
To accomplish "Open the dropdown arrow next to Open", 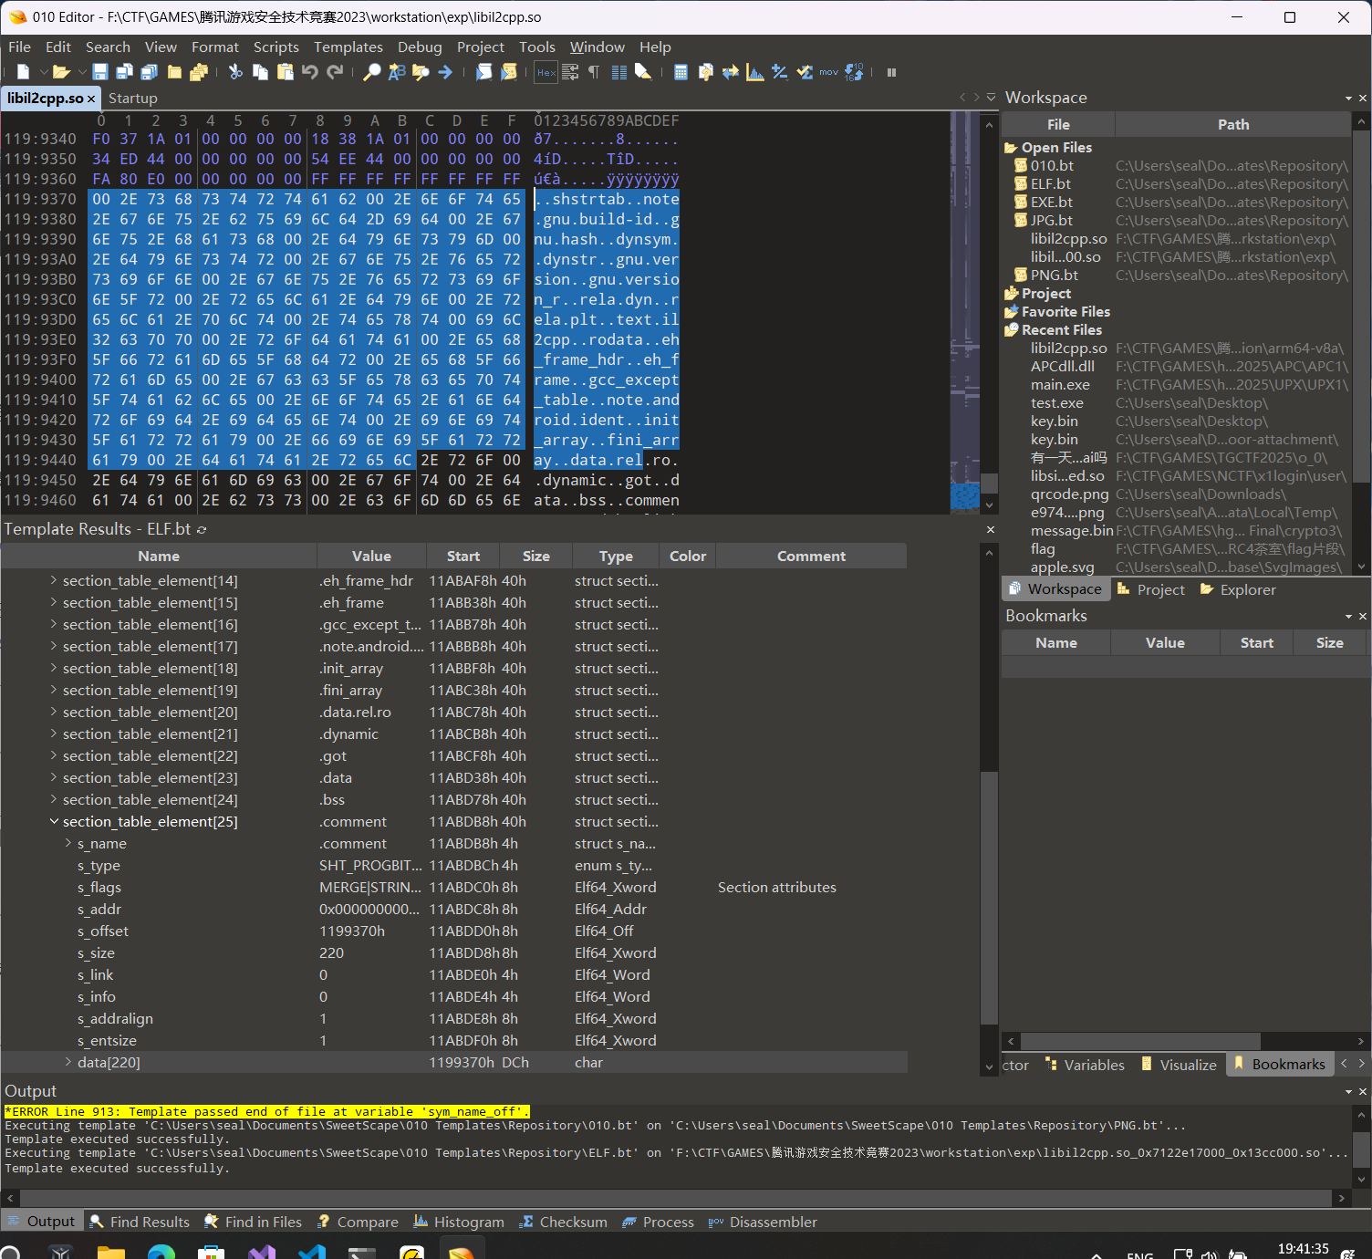I will pyautogui.click(x=81, y=72).
